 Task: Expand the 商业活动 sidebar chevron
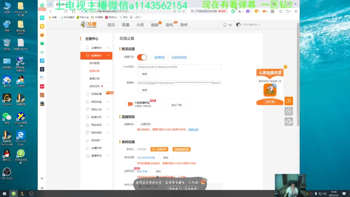(x=108, y=125)
